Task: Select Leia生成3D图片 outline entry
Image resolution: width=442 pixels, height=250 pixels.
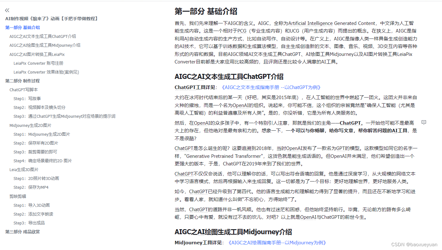Action: (x=24, y=170)
